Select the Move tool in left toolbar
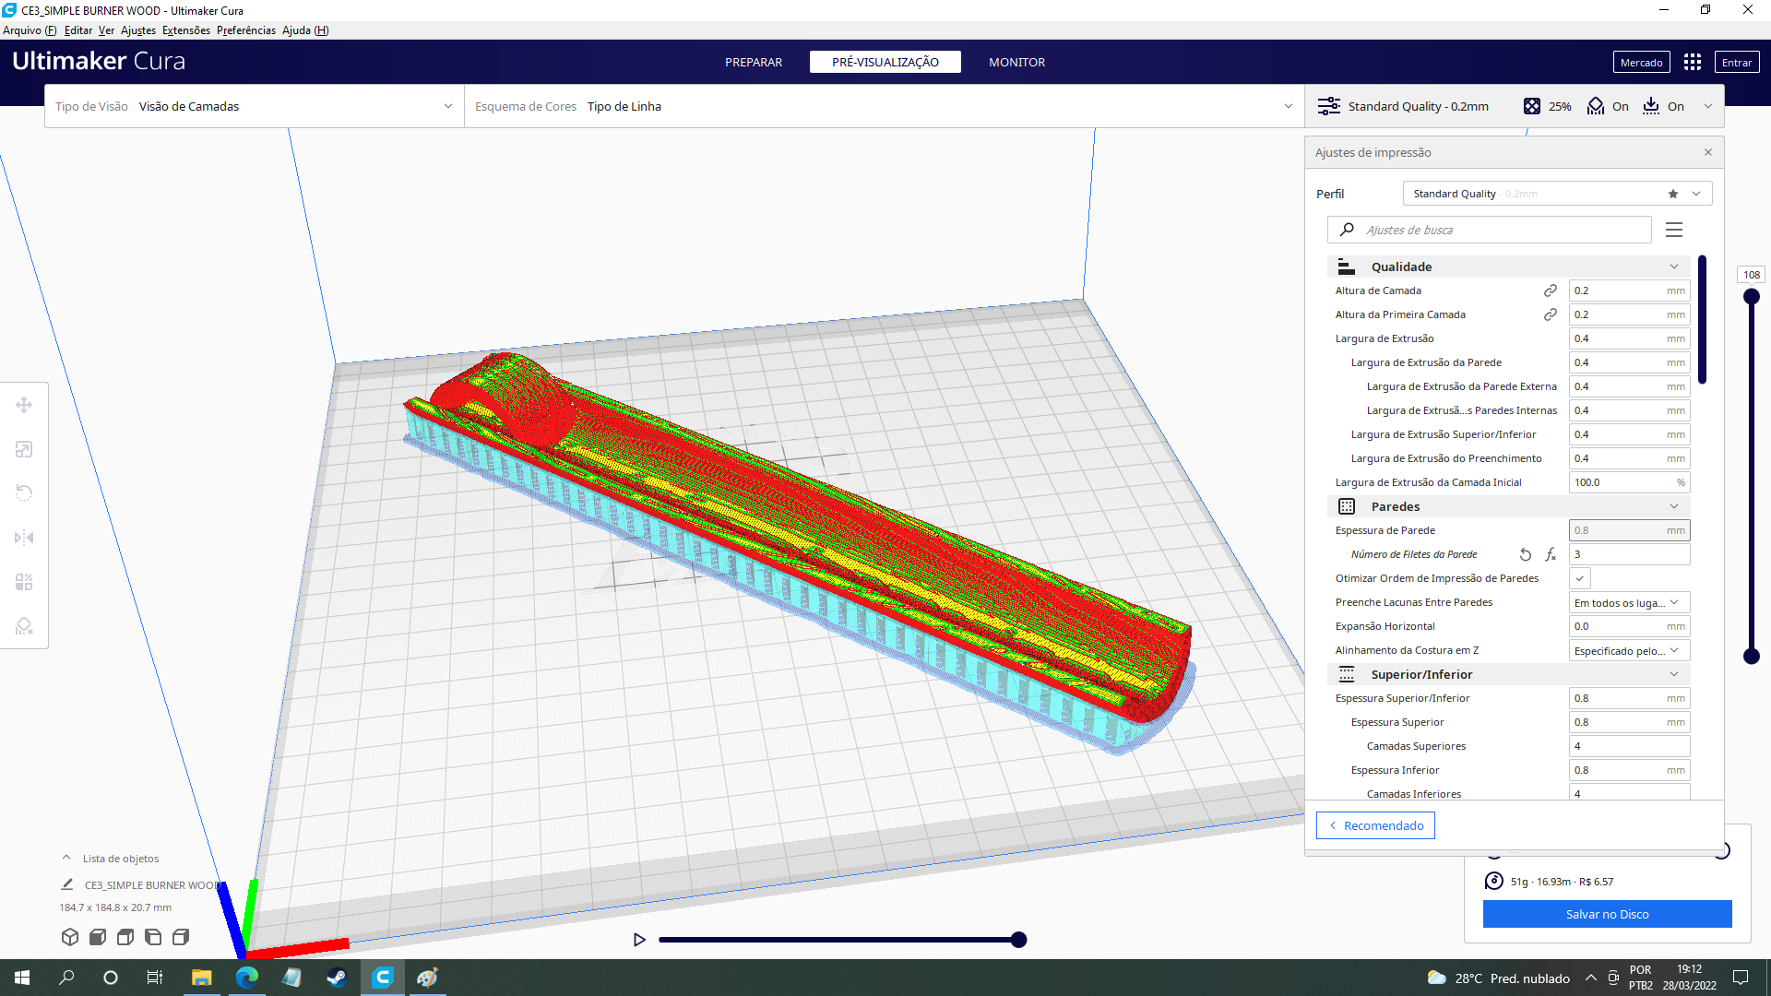The image size is (1771, 996). (x=24, y=405)
